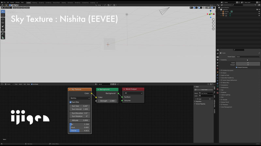Open the node editor Node menu
The image size is (261, 146).
(x=28, y=84)
